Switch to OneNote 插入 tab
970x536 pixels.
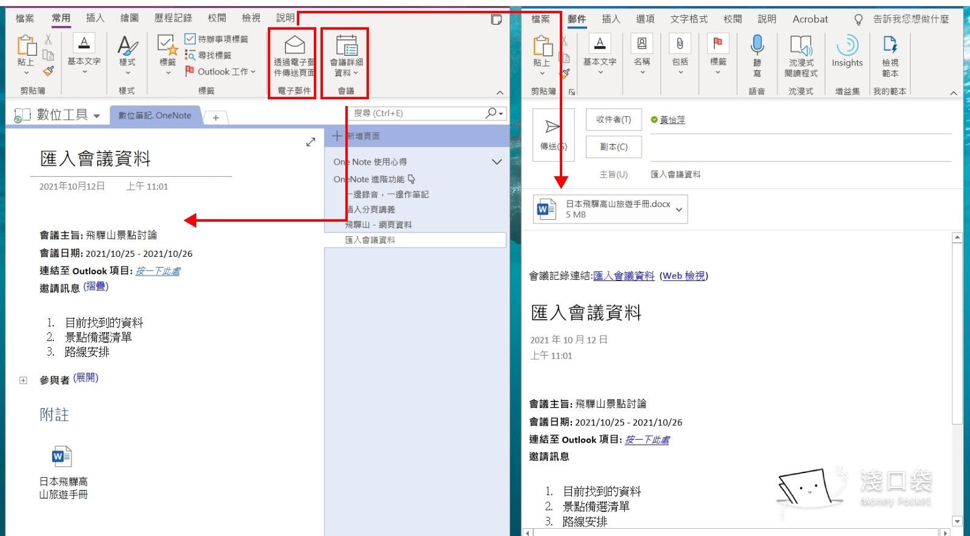[x=95, y=18]
